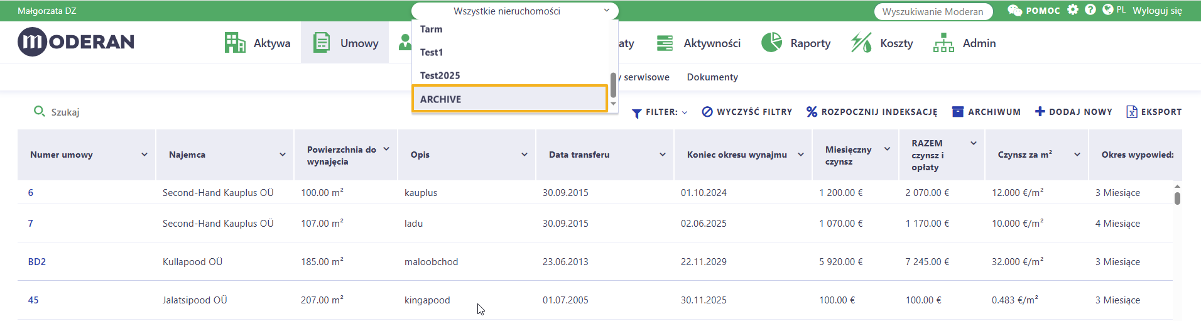This screenshot has height=321, width=1201.
Task: Click the question mark help icon
Action: click(x=1090, y=9)
